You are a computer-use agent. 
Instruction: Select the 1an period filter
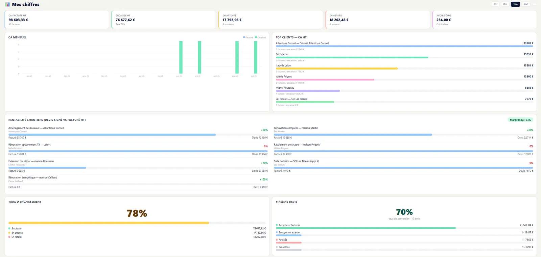515,4
